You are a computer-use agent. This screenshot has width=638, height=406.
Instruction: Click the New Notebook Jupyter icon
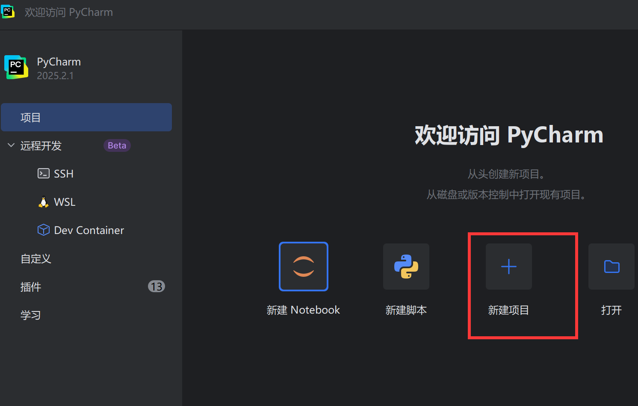coord(304,267)
